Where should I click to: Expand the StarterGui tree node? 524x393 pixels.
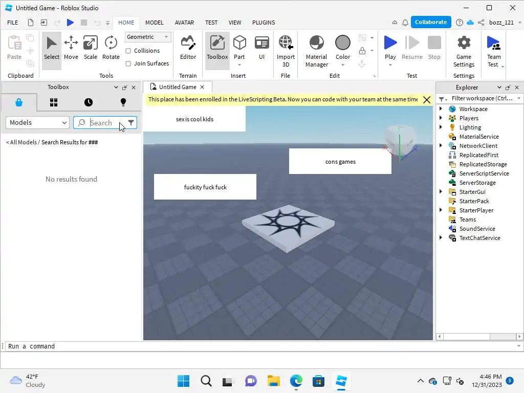point(441,191)
